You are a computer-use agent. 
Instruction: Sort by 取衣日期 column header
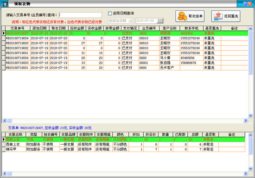59,28
